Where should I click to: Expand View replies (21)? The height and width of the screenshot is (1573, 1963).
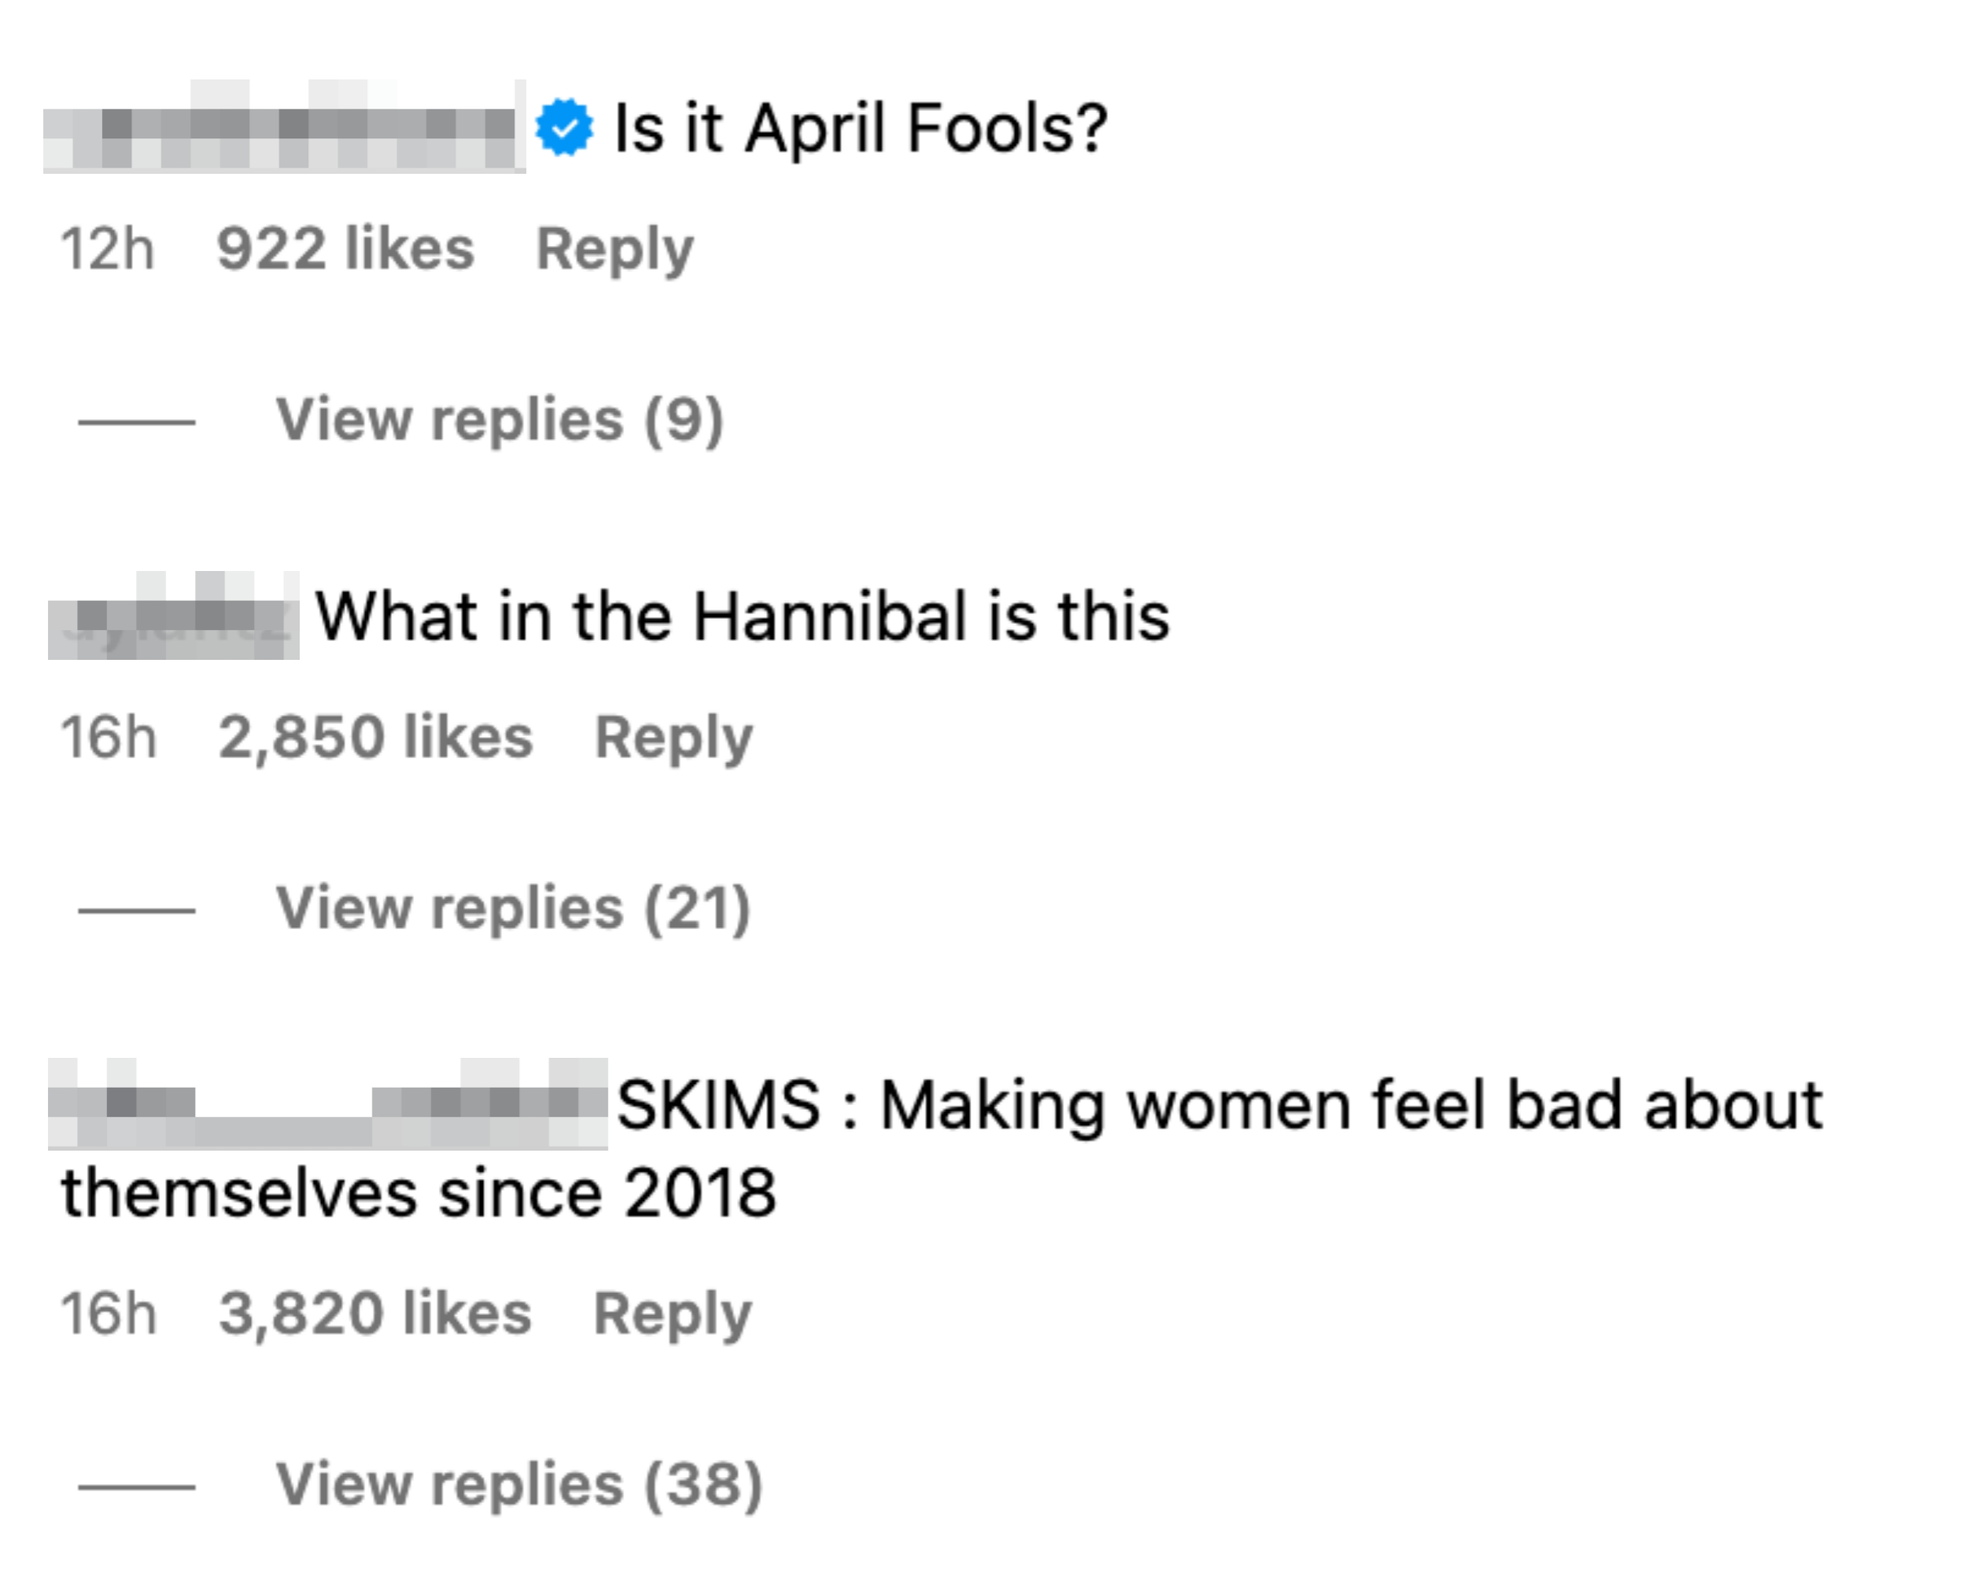coord(514,908)
